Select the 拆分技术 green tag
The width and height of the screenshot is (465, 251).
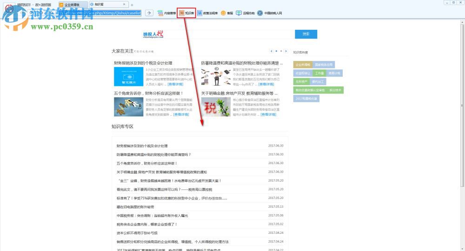click(x=335, y=90)
